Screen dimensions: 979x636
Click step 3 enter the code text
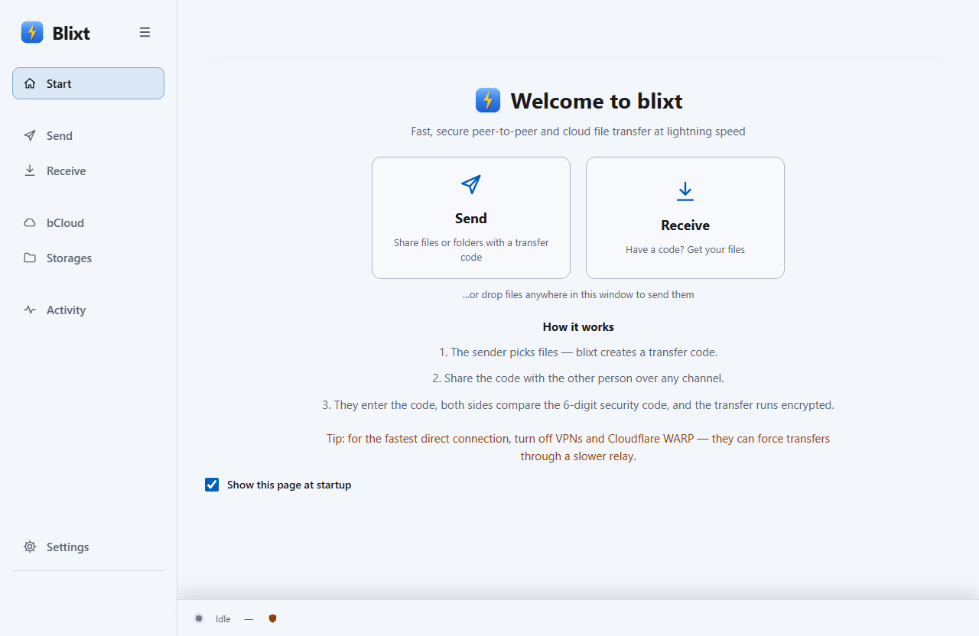578,405
